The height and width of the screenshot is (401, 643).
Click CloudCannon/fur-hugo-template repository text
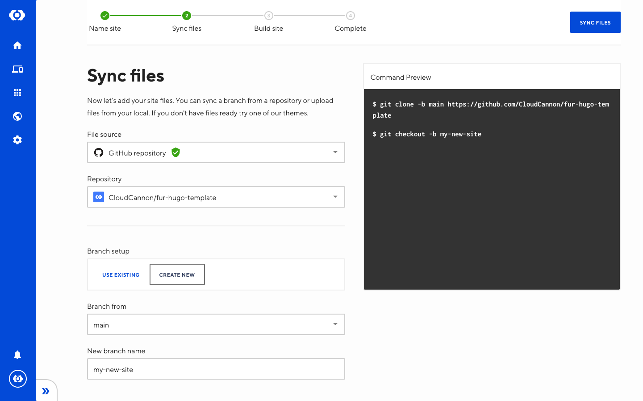(x=163, y=198)
